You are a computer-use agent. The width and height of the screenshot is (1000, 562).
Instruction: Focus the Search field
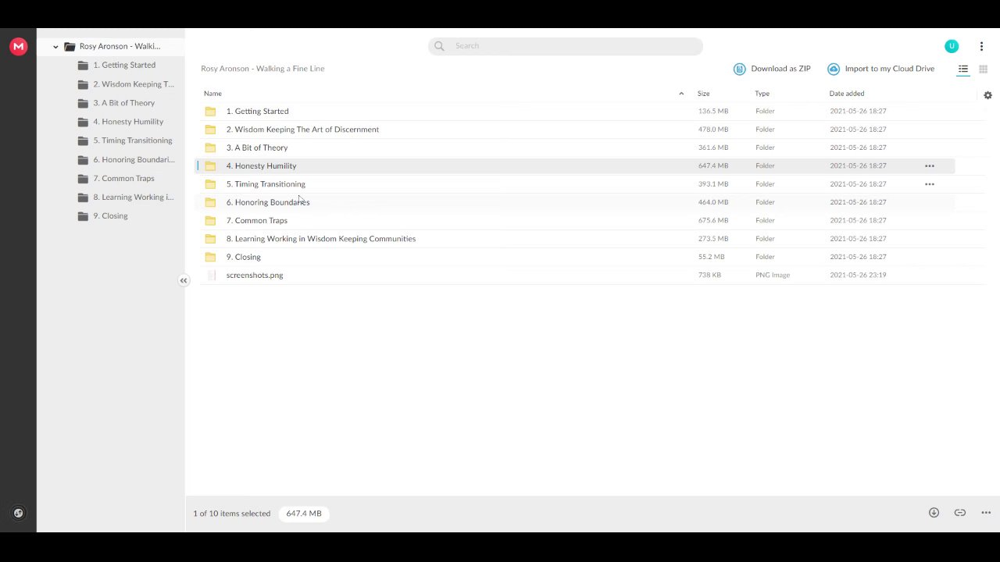(x=566, y=46)
